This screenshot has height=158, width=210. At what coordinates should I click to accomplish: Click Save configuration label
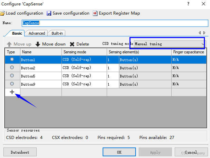(x=71, y=13)
